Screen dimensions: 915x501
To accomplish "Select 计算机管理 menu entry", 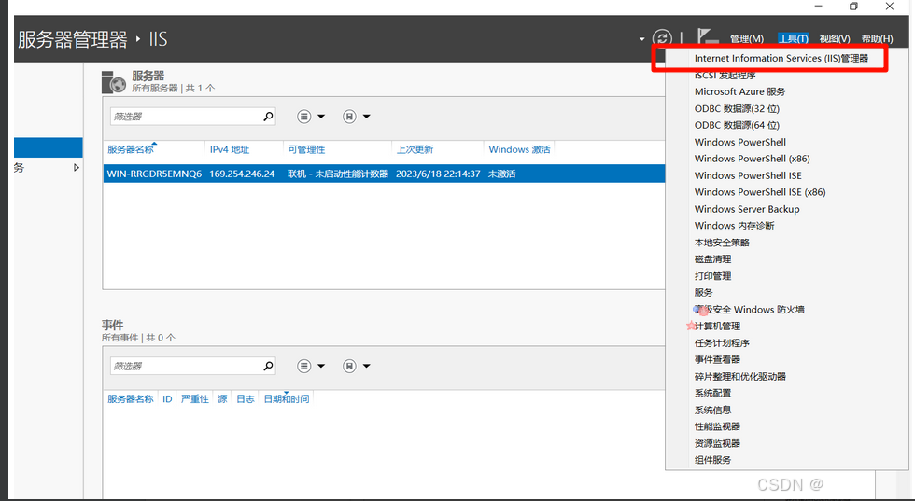I will [717, 326].
